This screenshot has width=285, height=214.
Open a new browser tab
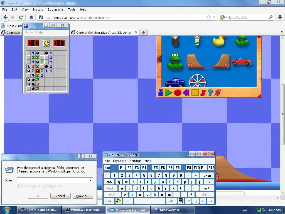tap(144, 32)
